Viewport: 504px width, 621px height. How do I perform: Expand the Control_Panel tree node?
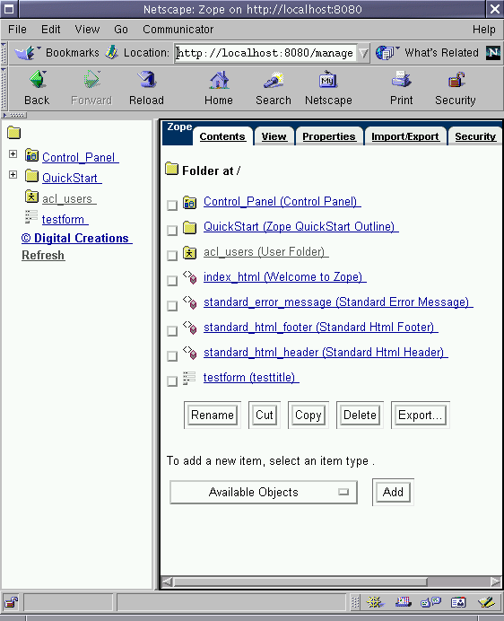(13, 154)
